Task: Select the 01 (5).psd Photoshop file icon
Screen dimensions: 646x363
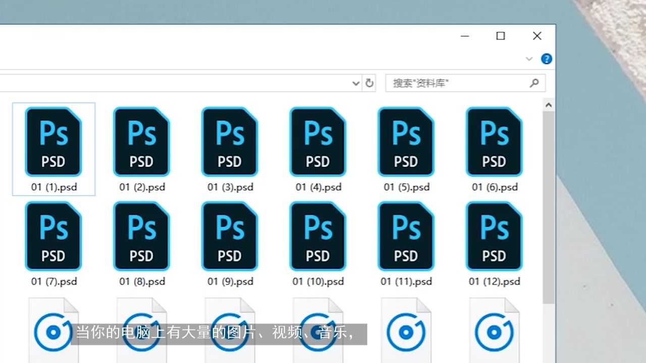Action: pos(406,142)
